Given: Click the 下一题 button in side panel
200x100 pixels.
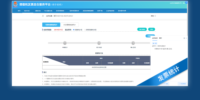Looking at the screenshot, I should pyautogui.click(x=165, y=84).
